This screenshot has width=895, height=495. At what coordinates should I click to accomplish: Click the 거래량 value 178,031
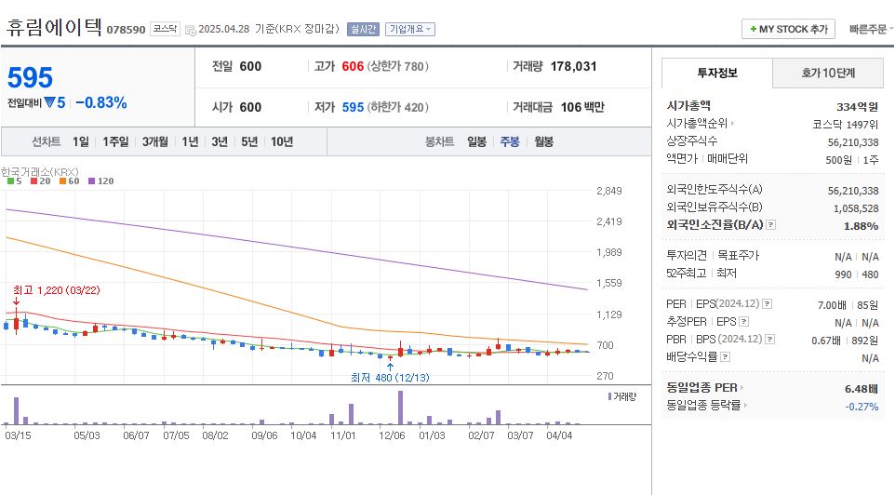point(573,66)
